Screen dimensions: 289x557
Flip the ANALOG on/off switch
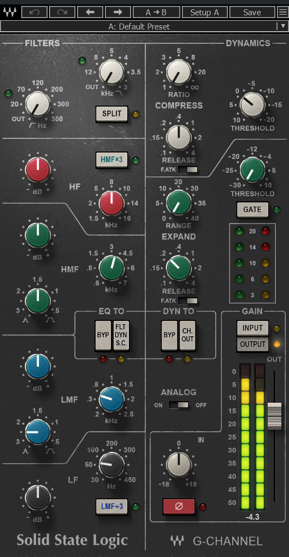pyautogui.click(x=179, y=405)
